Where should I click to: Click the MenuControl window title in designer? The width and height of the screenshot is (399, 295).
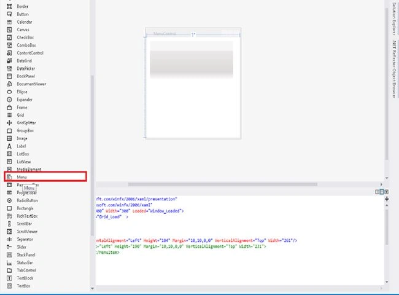(x=165, y=33)
